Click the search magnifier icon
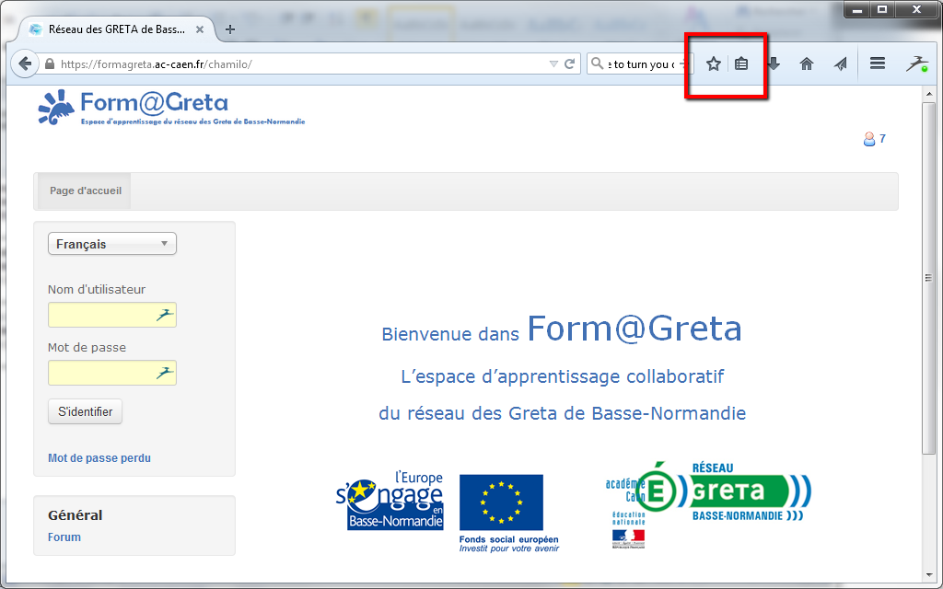943x589 pixels. [x=597, y=64]
